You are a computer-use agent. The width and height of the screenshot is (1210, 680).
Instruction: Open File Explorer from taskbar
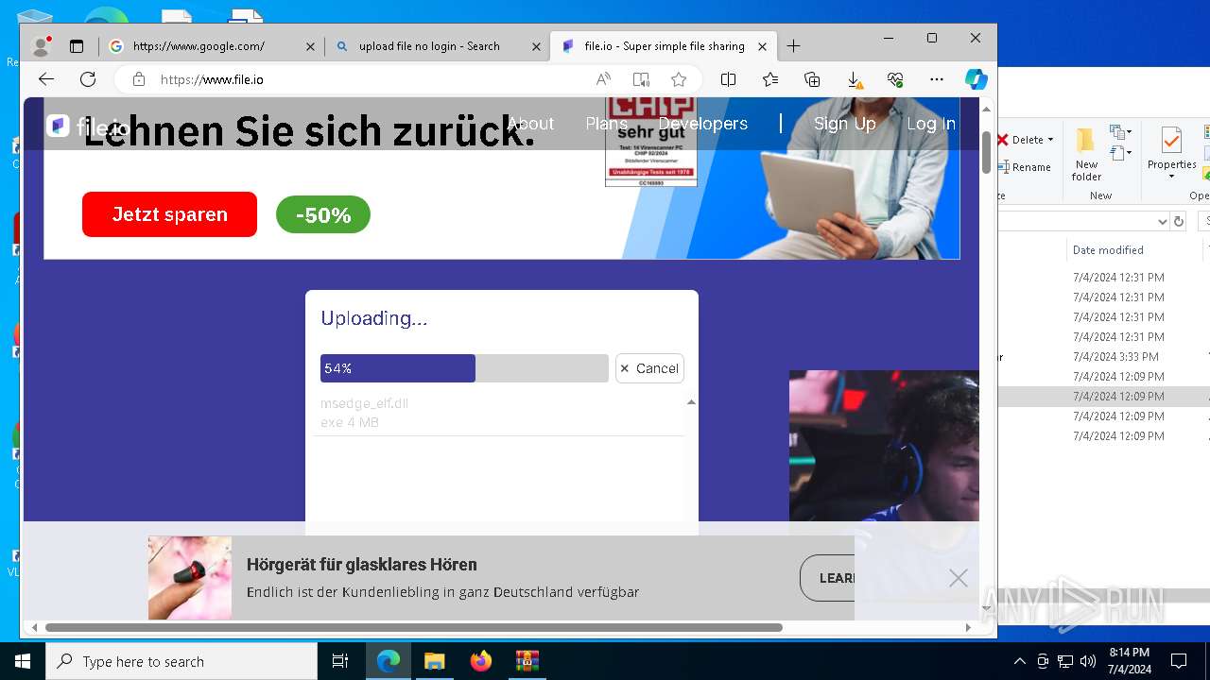click(x=434, y=661)
